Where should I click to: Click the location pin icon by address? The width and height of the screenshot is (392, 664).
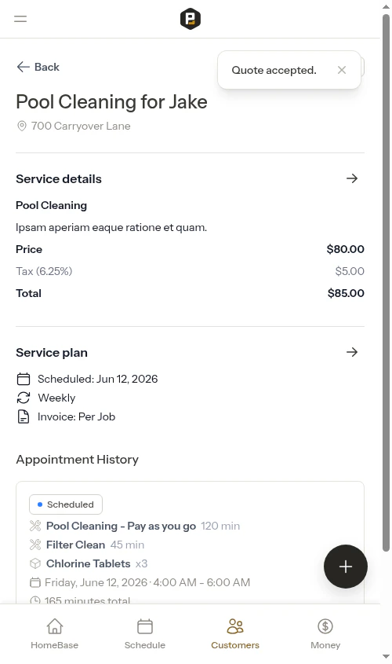[21, 126]
